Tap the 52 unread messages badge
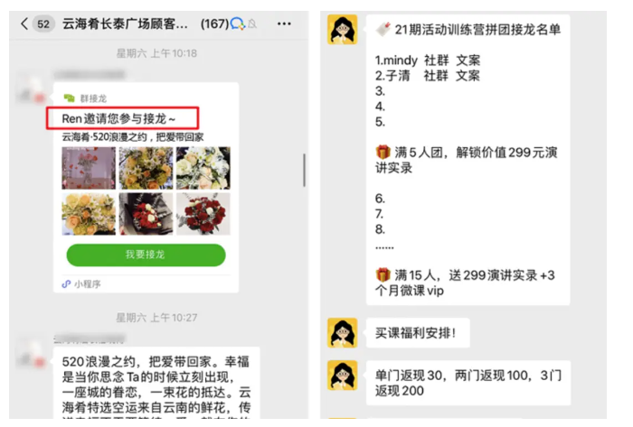This screenshot has height=427, width=633. point(43,24)
